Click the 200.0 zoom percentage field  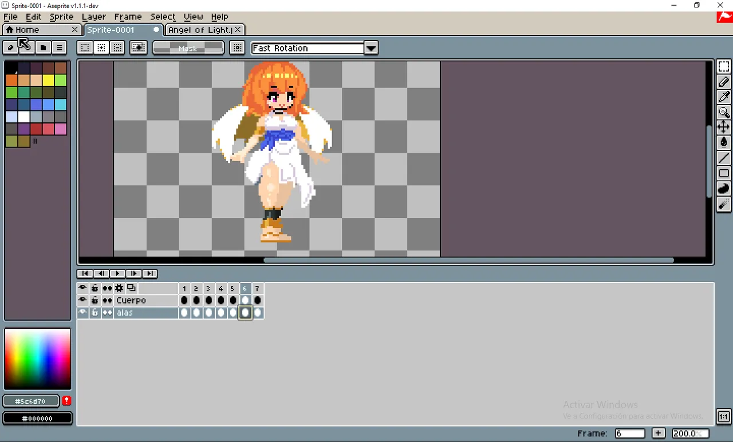[689, 433]
